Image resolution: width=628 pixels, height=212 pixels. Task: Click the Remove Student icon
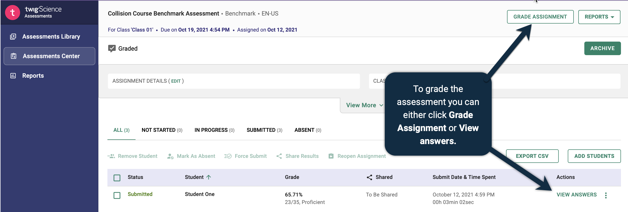pyautogui.click(x=111, y=156)
